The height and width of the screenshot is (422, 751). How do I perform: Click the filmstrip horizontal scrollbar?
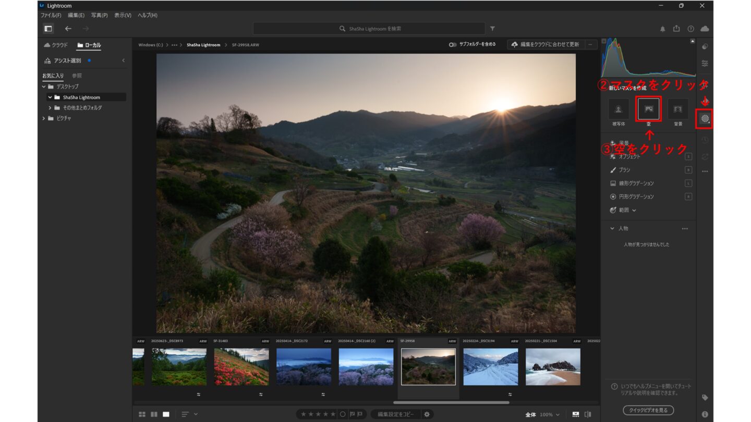pos(451,402)
